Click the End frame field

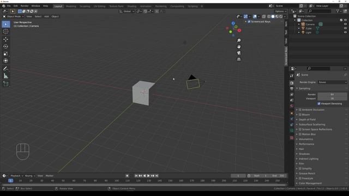[279, 176]
